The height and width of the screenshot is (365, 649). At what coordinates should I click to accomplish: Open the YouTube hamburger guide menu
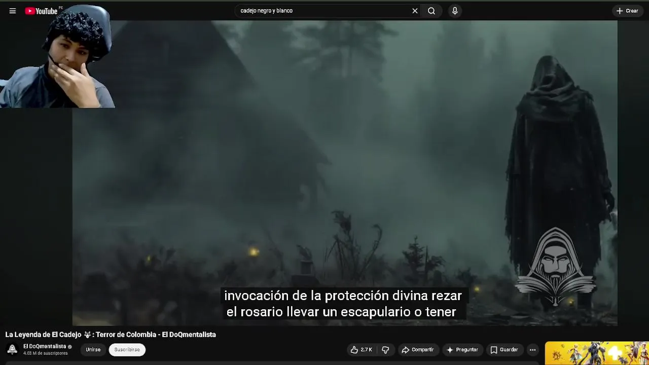click(13, 11)
